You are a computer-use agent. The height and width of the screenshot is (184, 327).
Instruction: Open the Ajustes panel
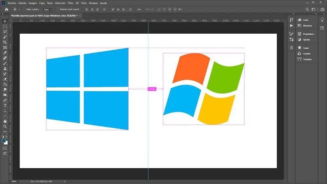[307, 40]
